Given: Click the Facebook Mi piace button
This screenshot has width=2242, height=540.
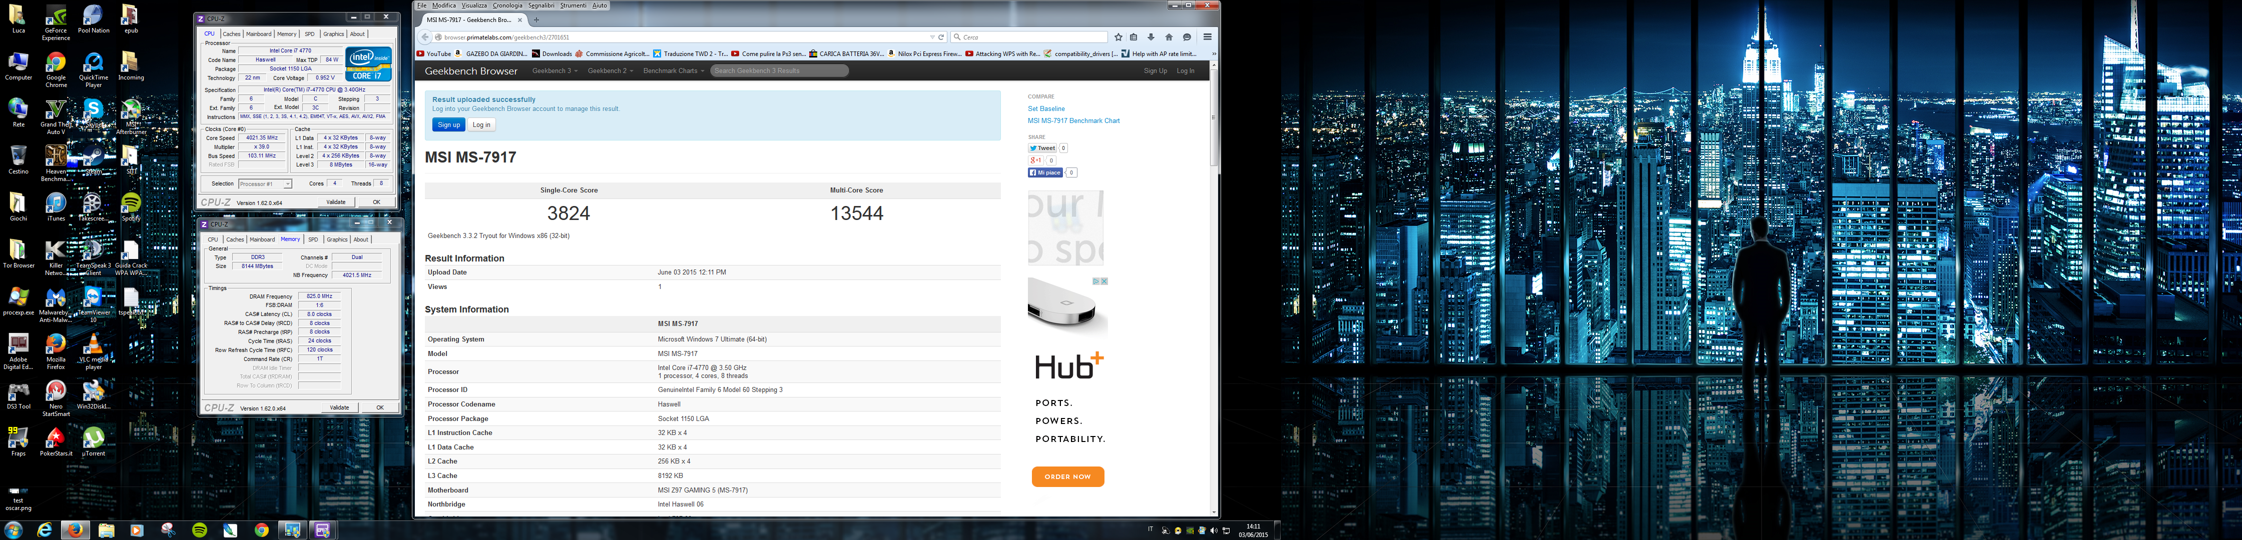Looking at the screenshot, I should click(1045, 172).
